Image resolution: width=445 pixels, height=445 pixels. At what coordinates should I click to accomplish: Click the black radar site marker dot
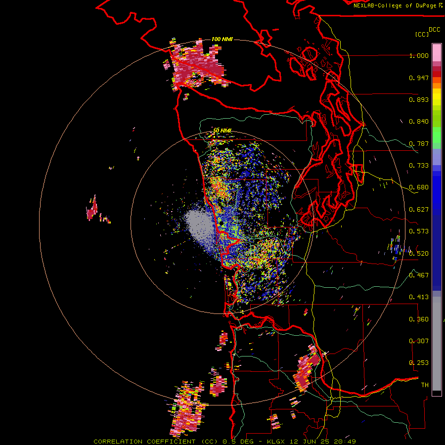[222, 223]
